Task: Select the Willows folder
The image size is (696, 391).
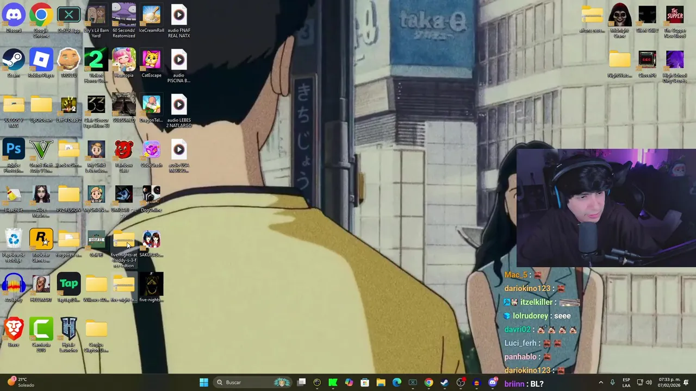Action: pos(96,288)
